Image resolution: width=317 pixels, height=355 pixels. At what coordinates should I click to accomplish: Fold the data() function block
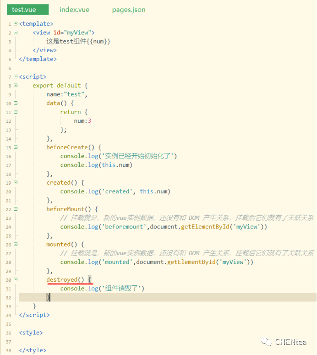coord(16,104)
